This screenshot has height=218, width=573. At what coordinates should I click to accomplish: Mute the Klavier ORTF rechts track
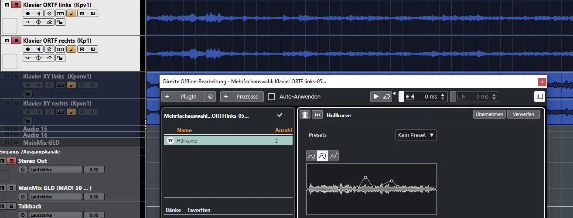[x=7, y=41]
